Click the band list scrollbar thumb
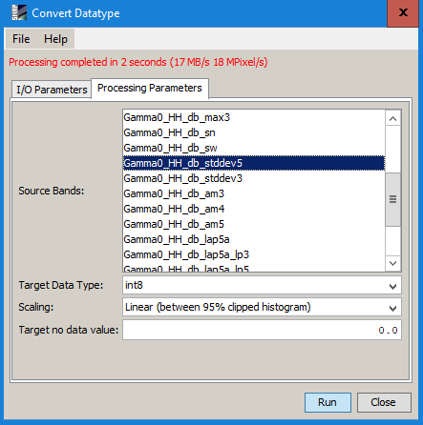The image size is (423, 425). click(392, 199)
